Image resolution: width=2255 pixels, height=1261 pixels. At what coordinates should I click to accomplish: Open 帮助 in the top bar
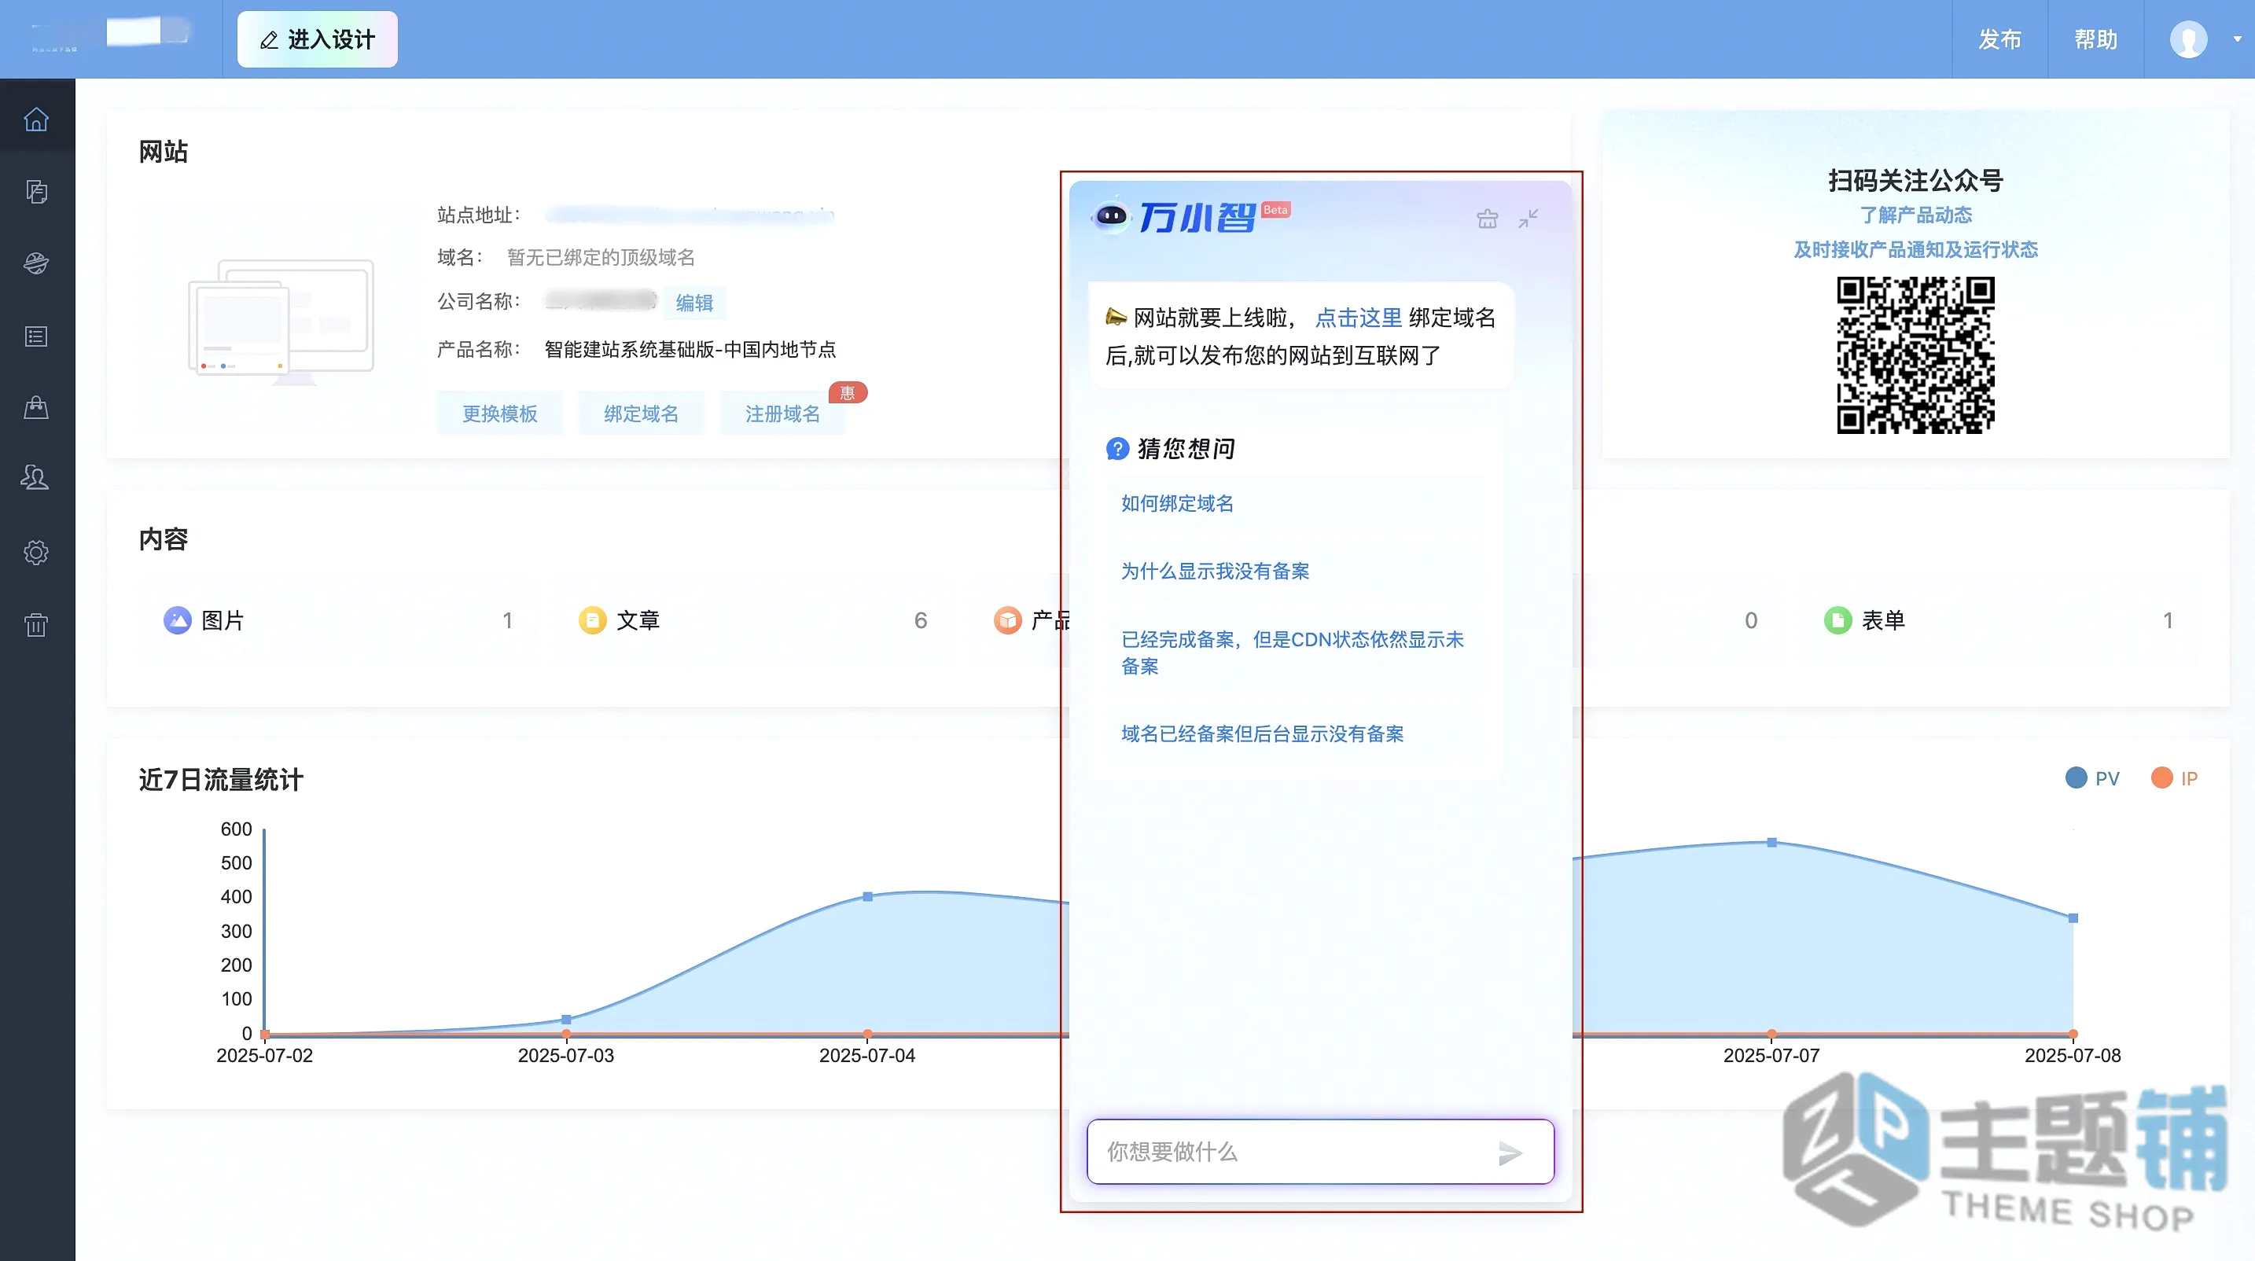(x=2095, y=39)
